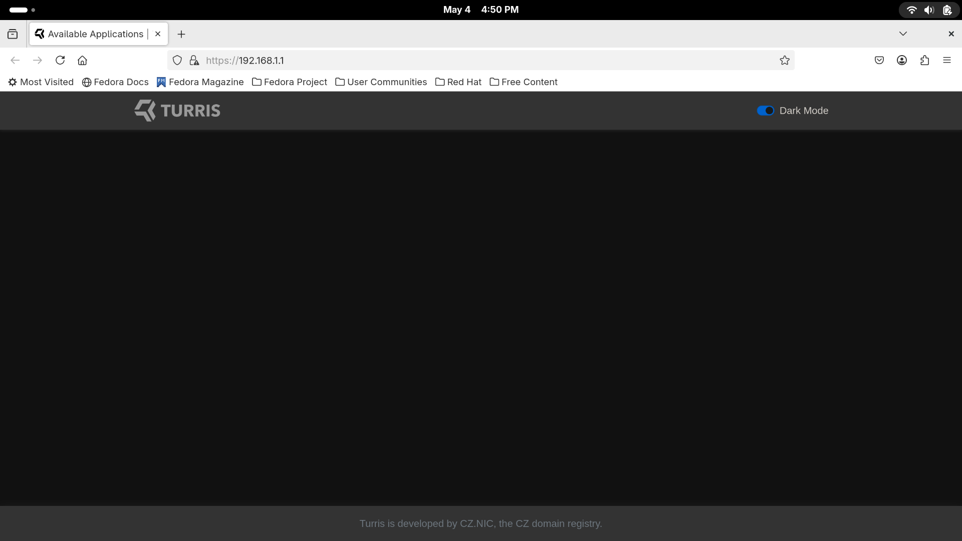This screenshot has width=962, height=541.
Task: Open the Free Content bookmarks folder
Action: coord(524,82)
